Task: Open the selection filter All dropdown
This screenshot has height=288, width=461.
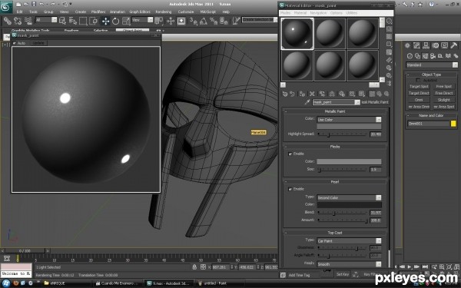Action: [x=46, y=20]
